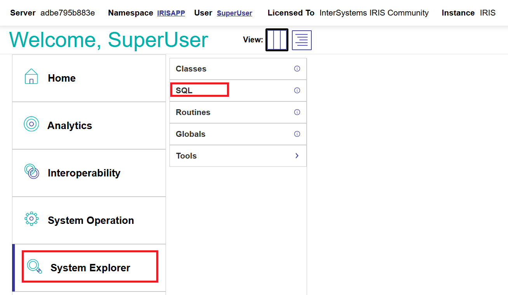Click the Home house icon

(x=31, y=77)
